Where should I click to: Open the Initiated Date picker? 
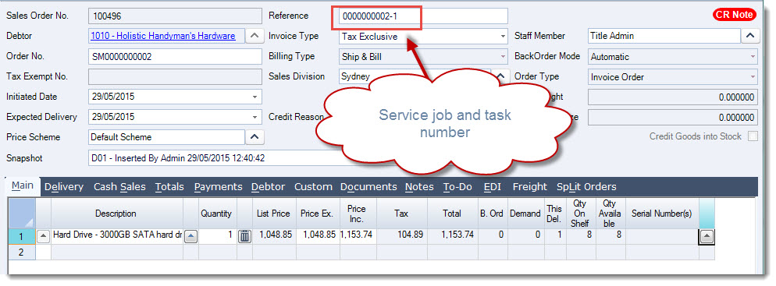[255, 97]
